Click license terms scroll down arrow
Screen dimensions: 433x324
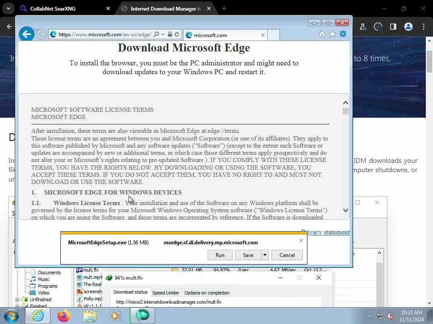coord(345,210)
